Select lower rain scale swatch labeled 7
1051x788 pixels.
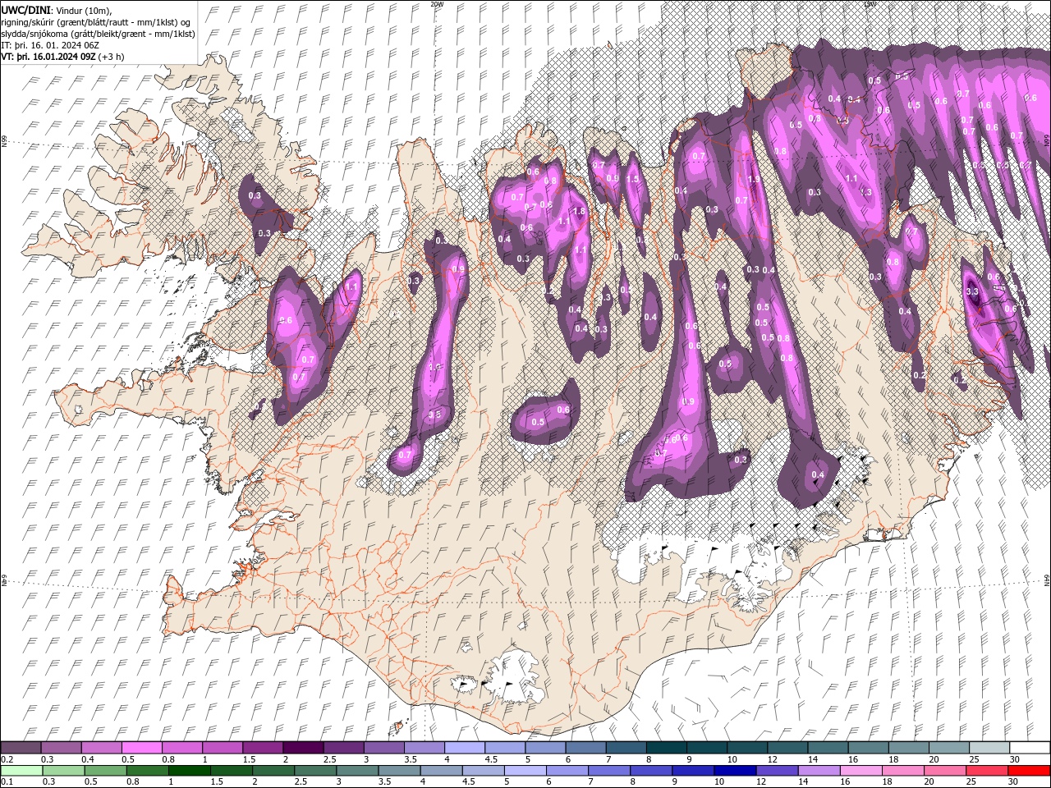pos(609,771)
